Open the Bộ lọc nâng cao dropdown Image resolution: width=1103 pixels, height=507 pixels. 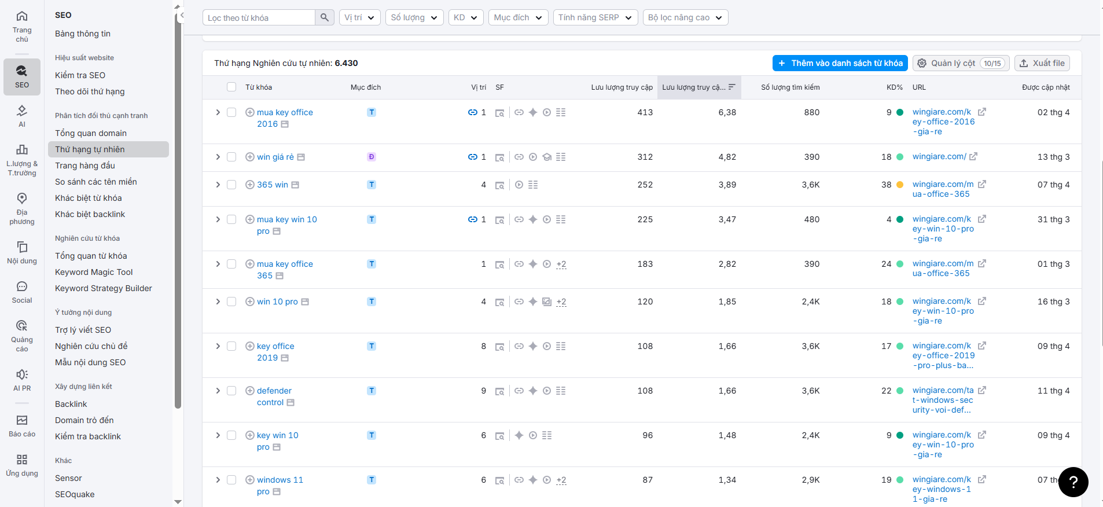point(685,17)
